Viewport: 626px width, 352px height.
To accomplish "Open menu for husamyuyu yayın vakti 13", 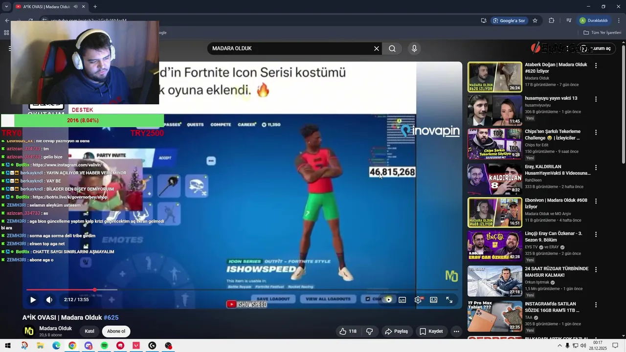I will [x=596, y=99].
